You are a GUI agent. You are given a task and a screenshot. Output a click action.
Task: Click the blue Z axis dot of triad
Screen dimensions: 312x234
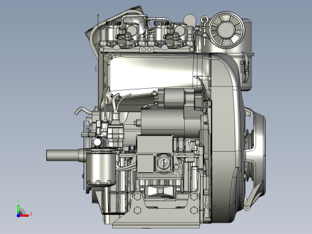(18, 215)
